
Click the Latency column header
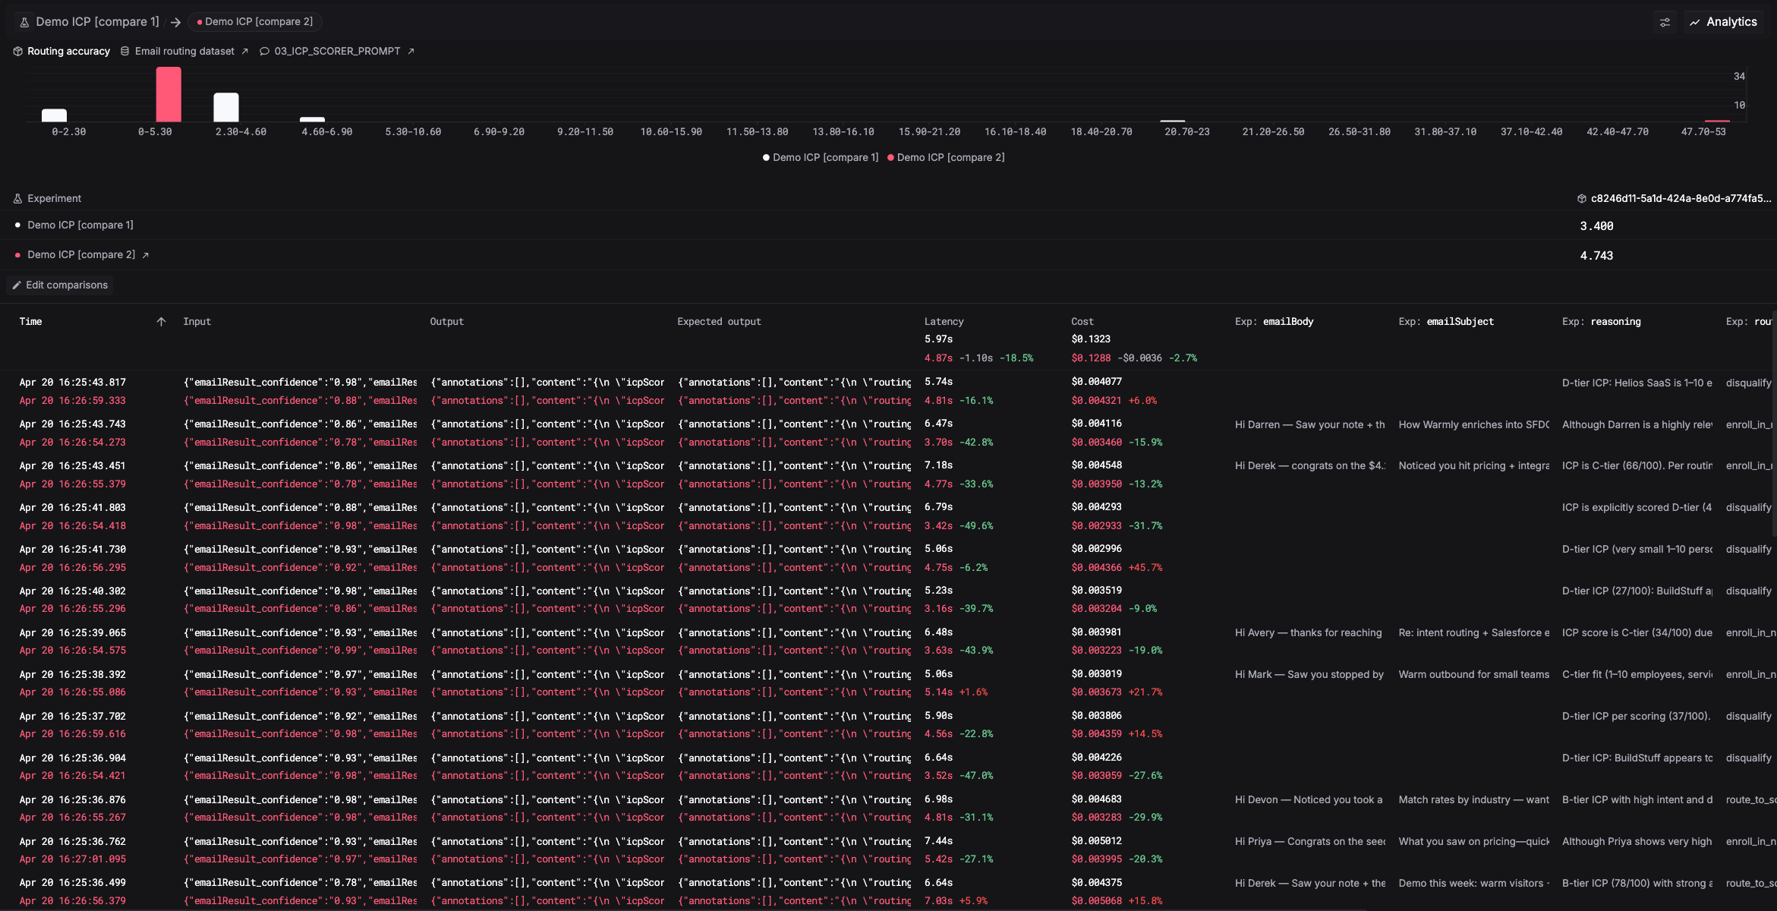tap(944, 322)
